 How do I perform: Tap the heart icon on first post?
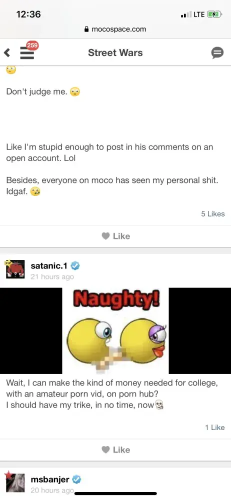point(105,236)
